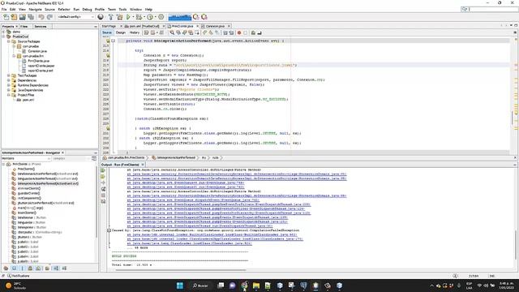The width and height of the screenshot is (519, 292).
Task: Switch to the Services panel tab
Action: [41, 26]
